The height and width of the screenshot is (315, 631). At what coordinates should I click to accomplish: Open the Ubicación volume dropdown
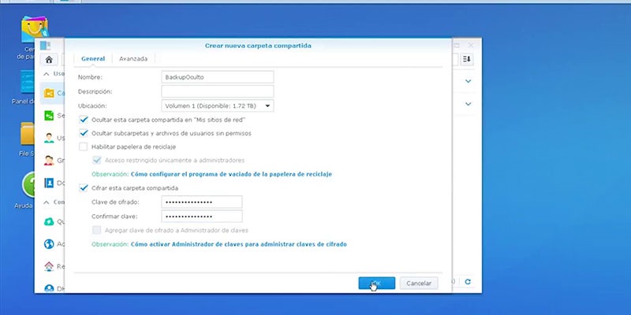click(x=218, y=106)
